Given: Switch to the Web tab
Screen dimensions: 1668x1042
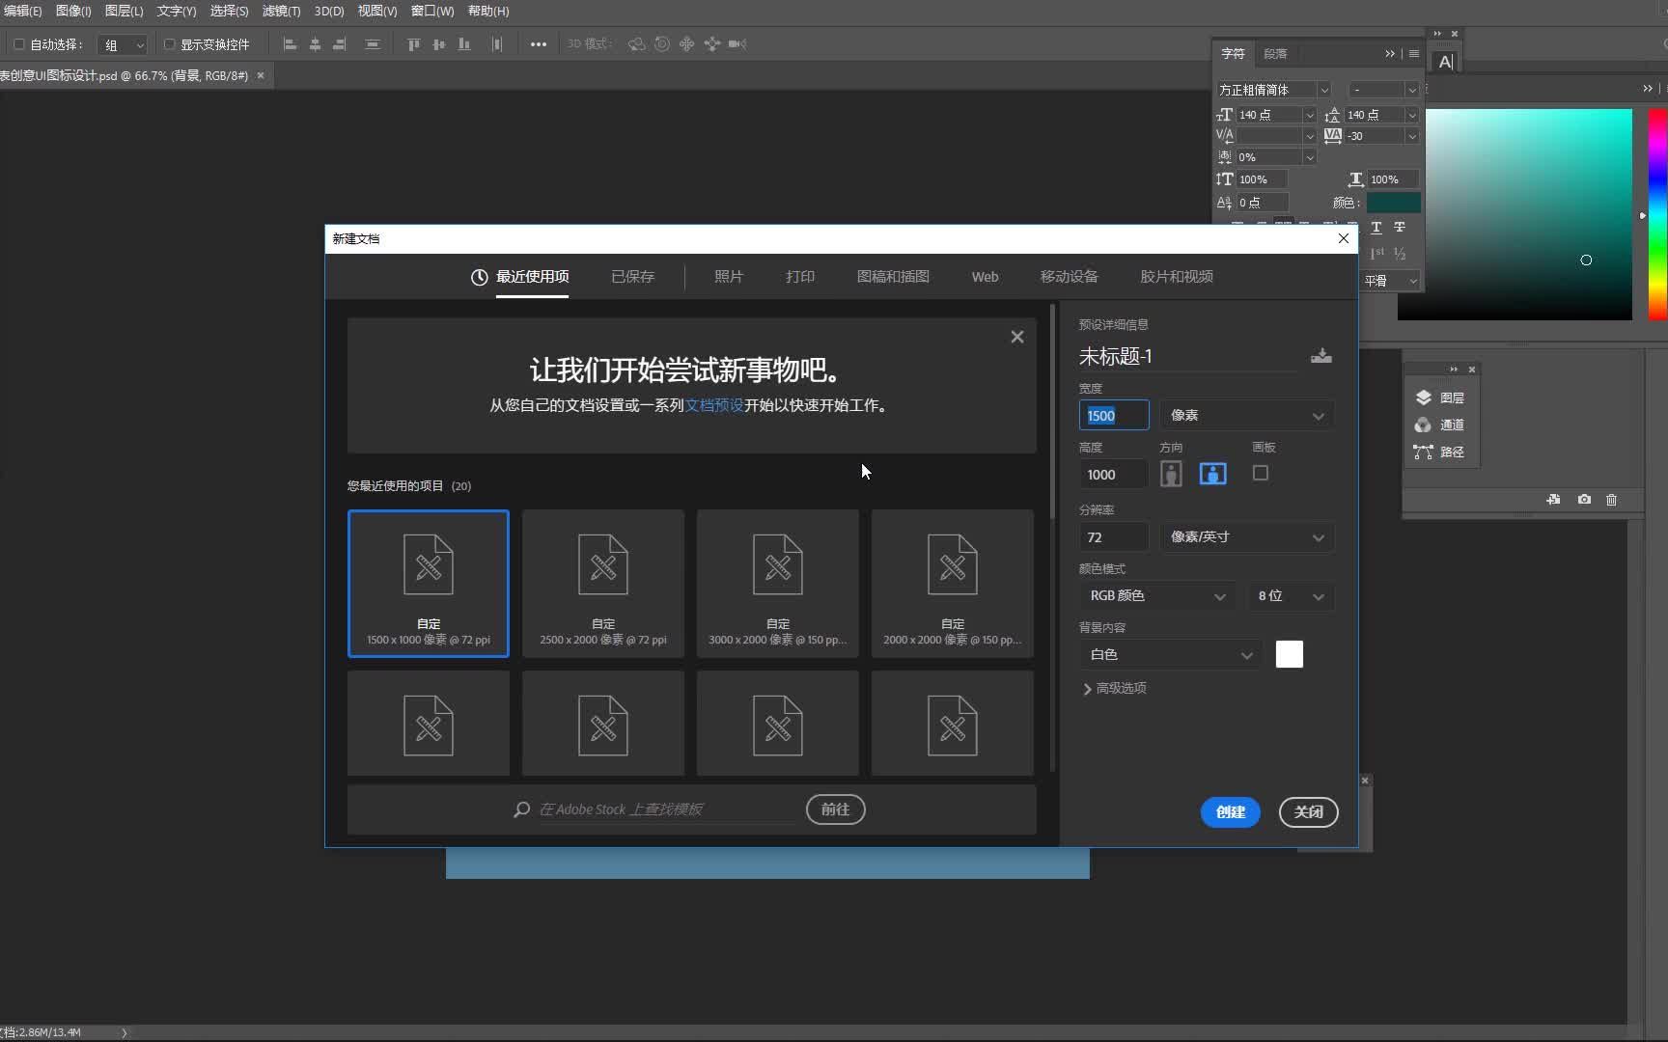Looking at the screenshot, I should 985,277.
